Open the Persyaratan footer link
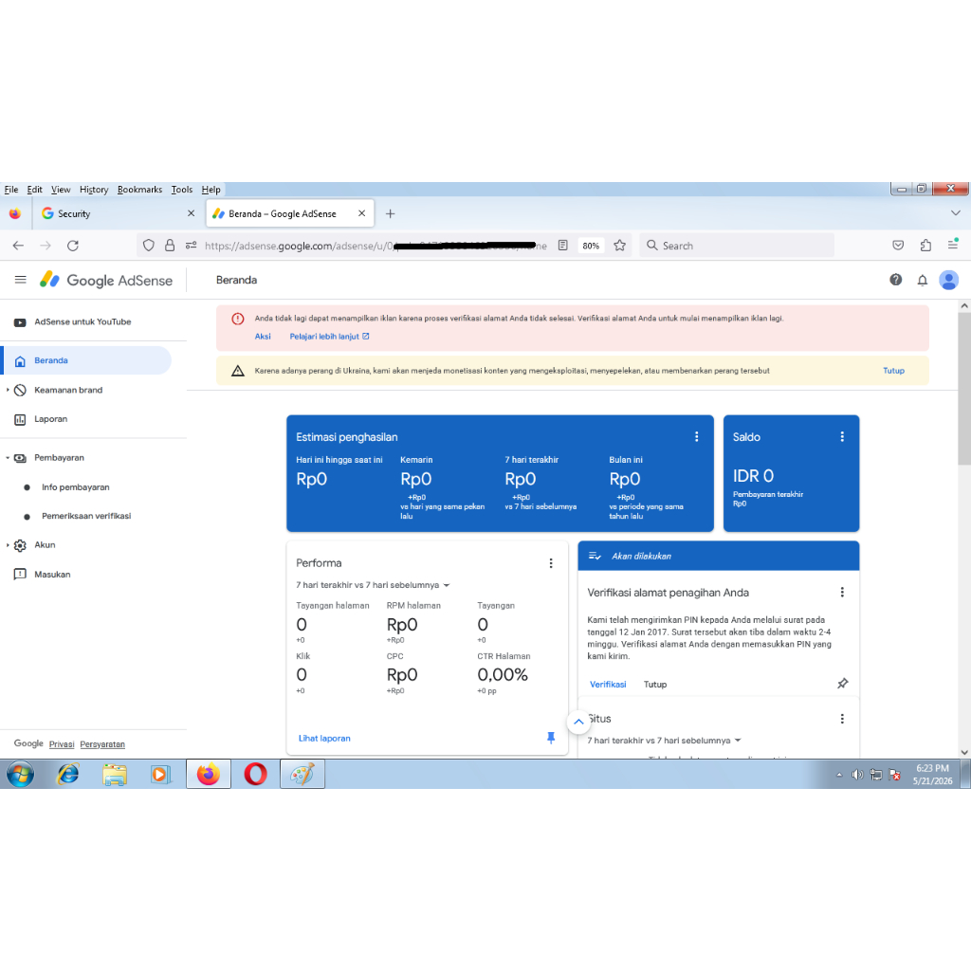Viewport: 971px width, 971px height. click(x=102, y=744)
